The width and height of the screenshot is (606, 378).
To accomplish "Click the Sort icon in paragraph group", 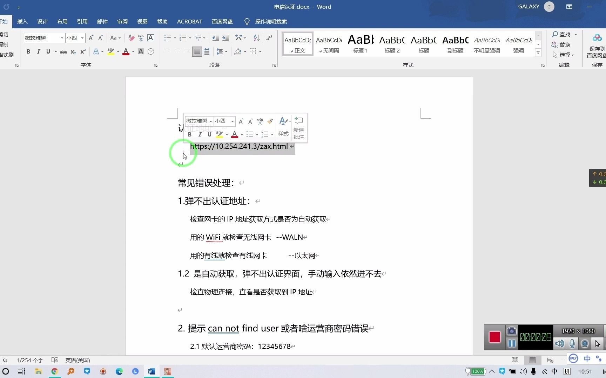I will (x=256, y=38).
